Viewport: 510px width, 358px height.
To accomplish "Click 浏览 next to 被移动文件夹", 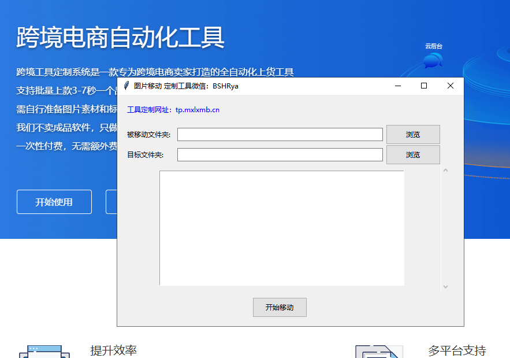I will tap(413, 134).
